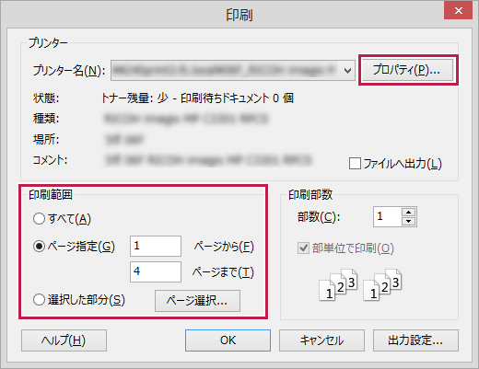Open the ヘルプ help button
The image size is (479, 369).
coord(64,340)
